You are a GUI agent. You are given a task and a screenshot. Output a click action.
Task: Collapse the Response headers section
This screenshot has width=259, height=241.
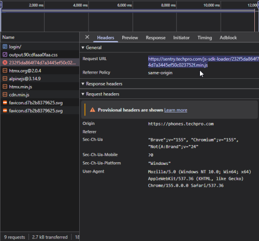[x=83, y=84]
